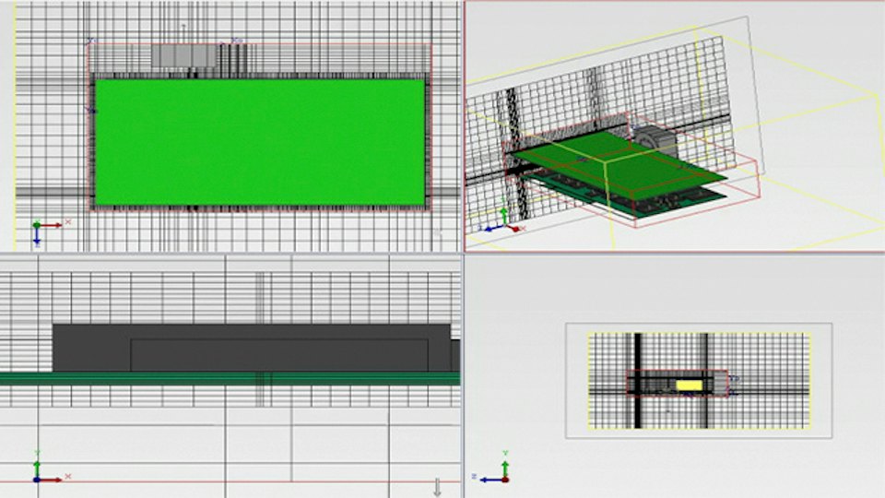Screen dimensions: 885x498
Task: Click the Y-Z axis triad in bottom-right viewport
Action: coord(491,468)
